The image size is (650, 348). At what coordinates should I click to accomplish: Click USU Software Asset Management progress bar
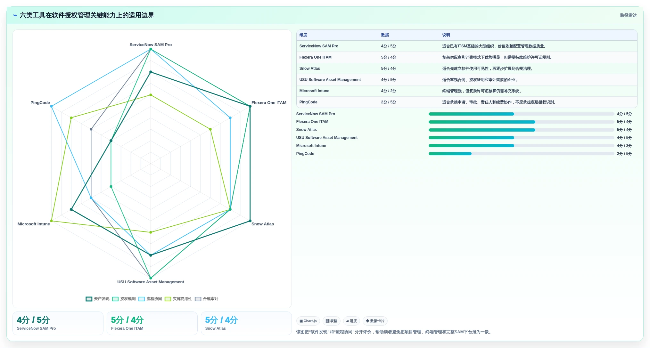click(x=521, y=138)
